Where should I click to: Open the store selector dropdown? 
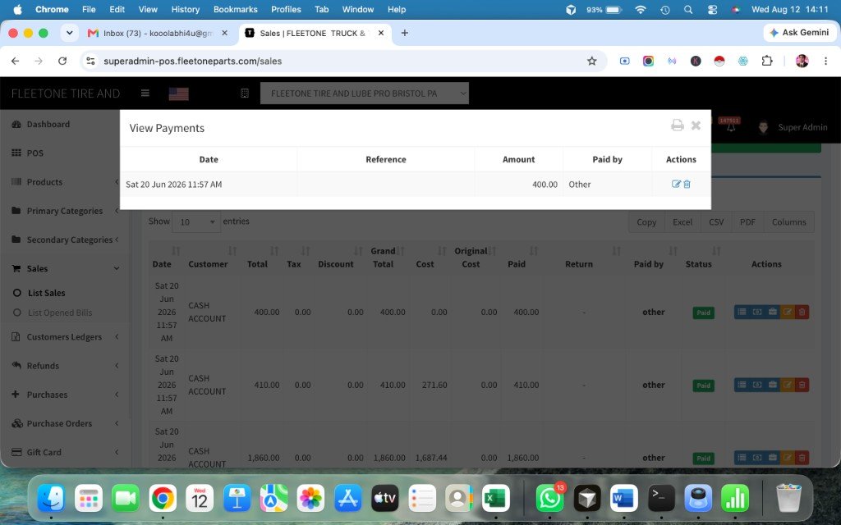[x=365, y=94]
